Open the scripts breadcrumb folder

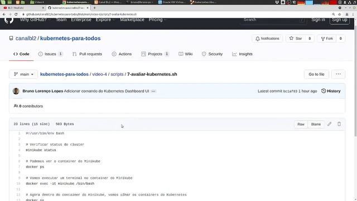pos(117,74)
